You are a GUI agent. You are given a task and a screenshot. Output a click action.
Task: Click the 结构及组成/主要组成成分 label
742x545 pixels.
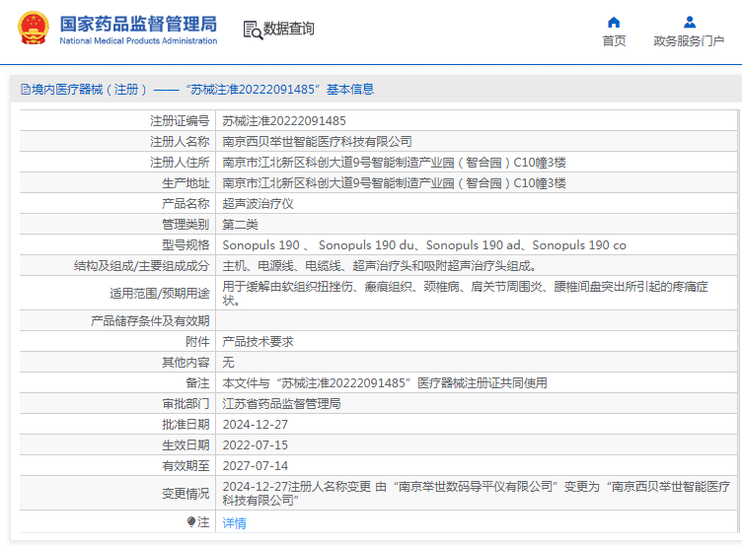click(141, 266)
